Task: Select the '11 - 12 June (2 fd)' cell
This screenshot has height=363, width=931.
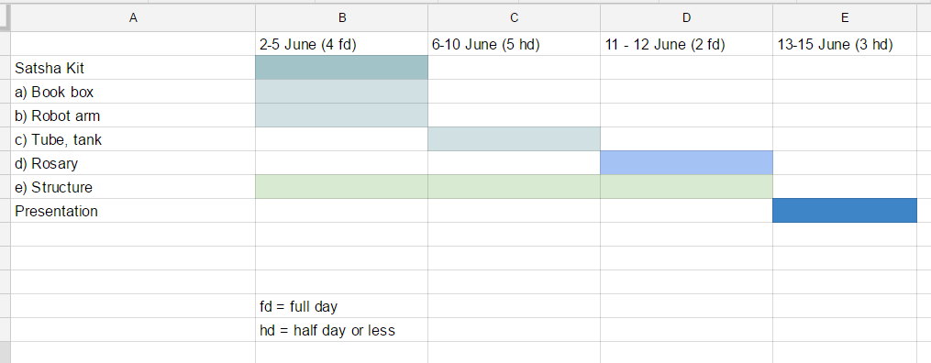Action: click(x=686, y=44)
